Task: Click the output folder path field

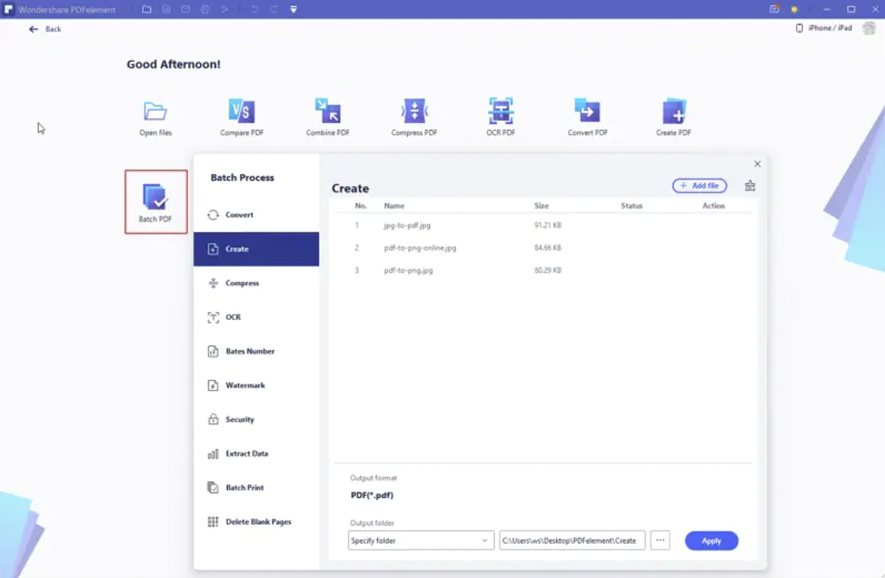Action: (572, 540)
